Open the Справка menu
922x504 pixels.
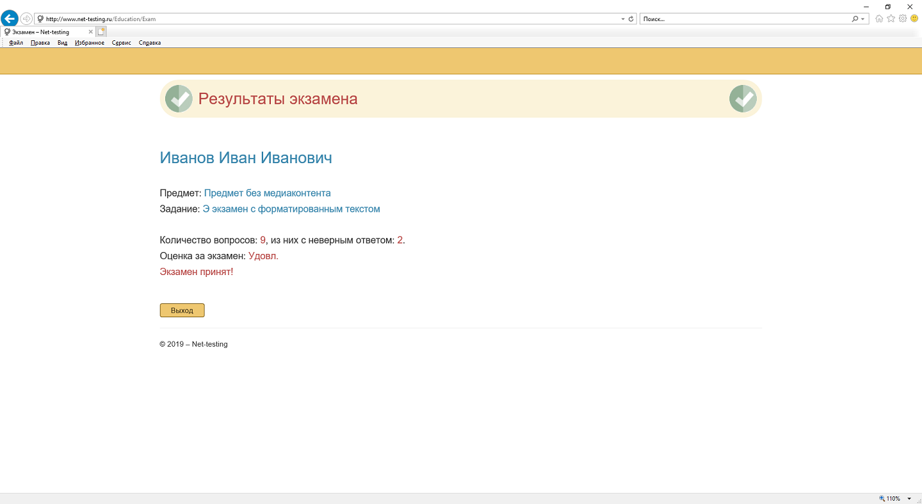(150, 43)
